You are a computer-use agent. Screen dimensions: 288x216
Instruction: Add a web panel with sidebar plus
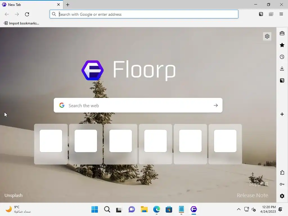tap(282, 114)
